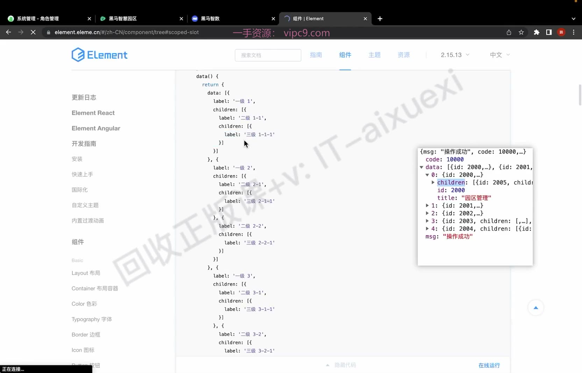The image size is (582, 373).
Task: Open Element React sidebar link
Action: (x=93, y=113)
